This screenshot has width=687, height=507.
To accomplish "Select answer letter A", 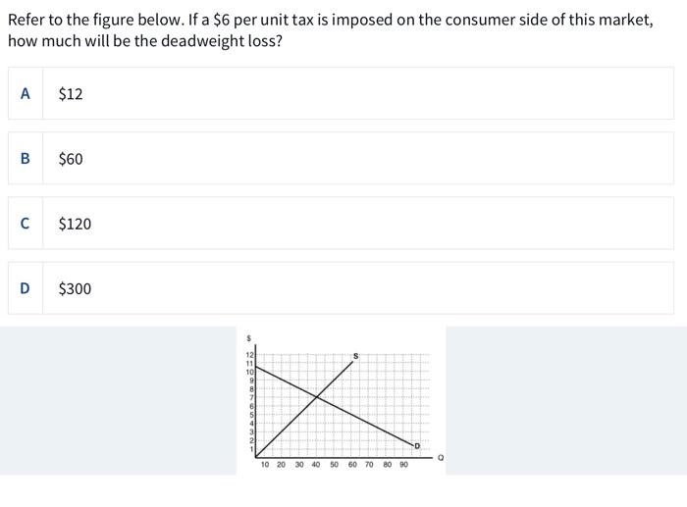I will [x=25, y=93].
